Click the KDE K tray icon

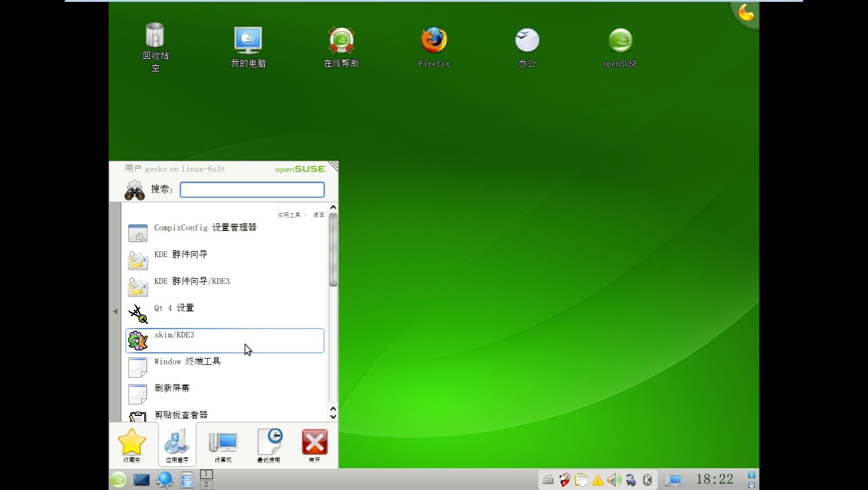[x=648, y=480]
